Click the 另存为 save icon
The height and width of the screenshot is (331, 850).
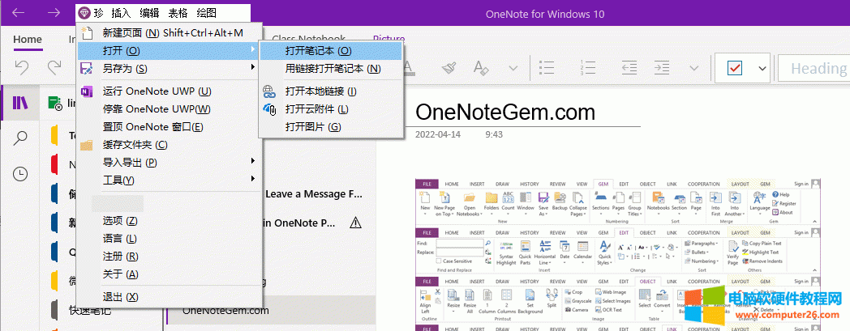[86, 68]
